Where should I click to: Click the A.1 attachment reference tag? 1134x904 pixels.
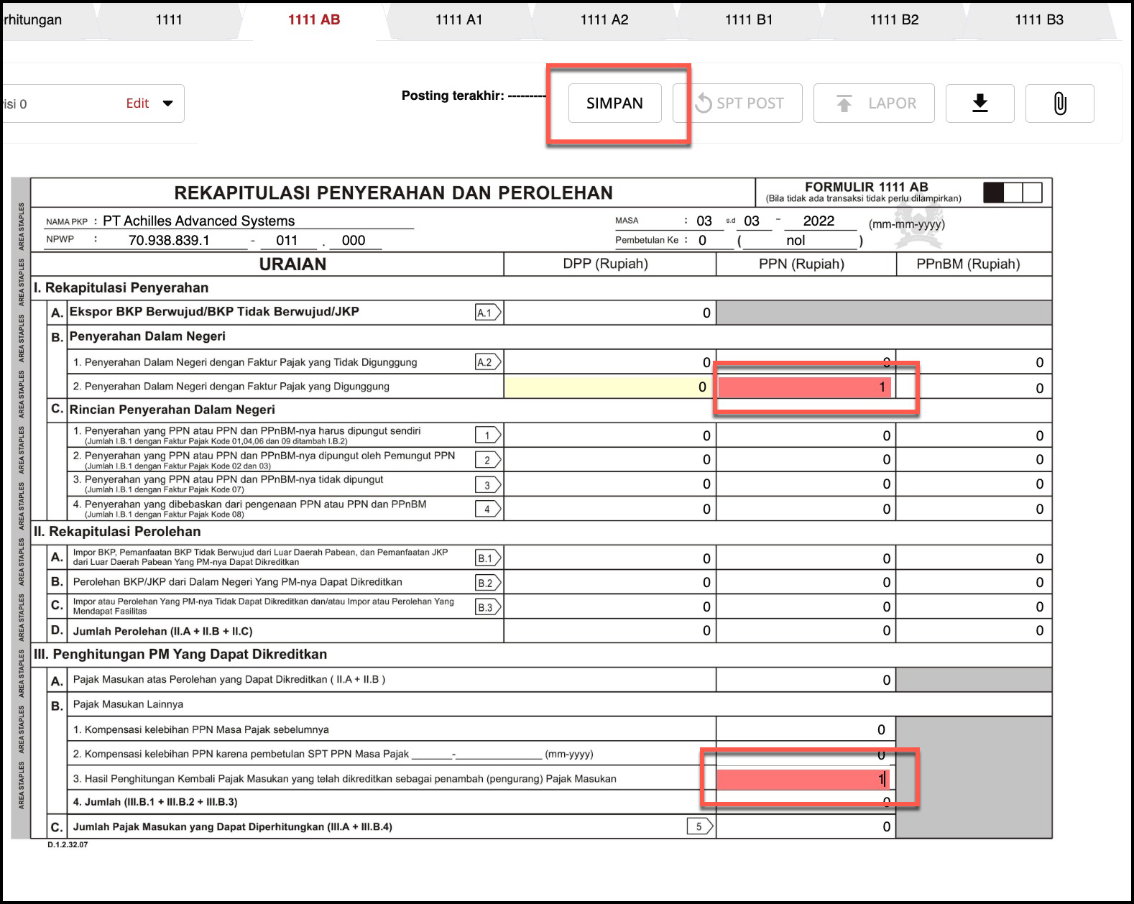488,313
